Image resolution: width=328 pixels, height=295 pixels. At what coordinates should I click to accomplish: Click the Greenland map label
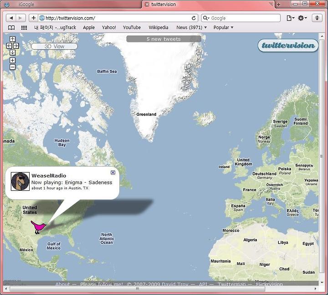coord(146,114)
